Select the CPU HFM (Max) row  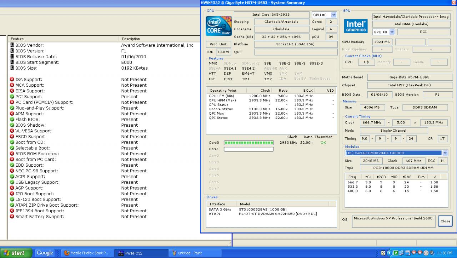click(271, 101)
